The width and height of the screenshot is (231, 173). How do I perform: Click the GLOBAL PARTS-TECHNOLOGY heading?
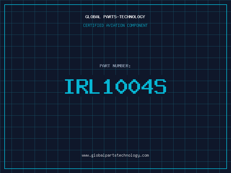115,17
